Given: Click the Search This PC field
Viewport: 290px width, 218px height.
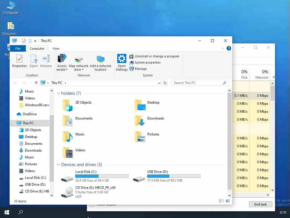Looking at the screenshot, I should (200, 83).
